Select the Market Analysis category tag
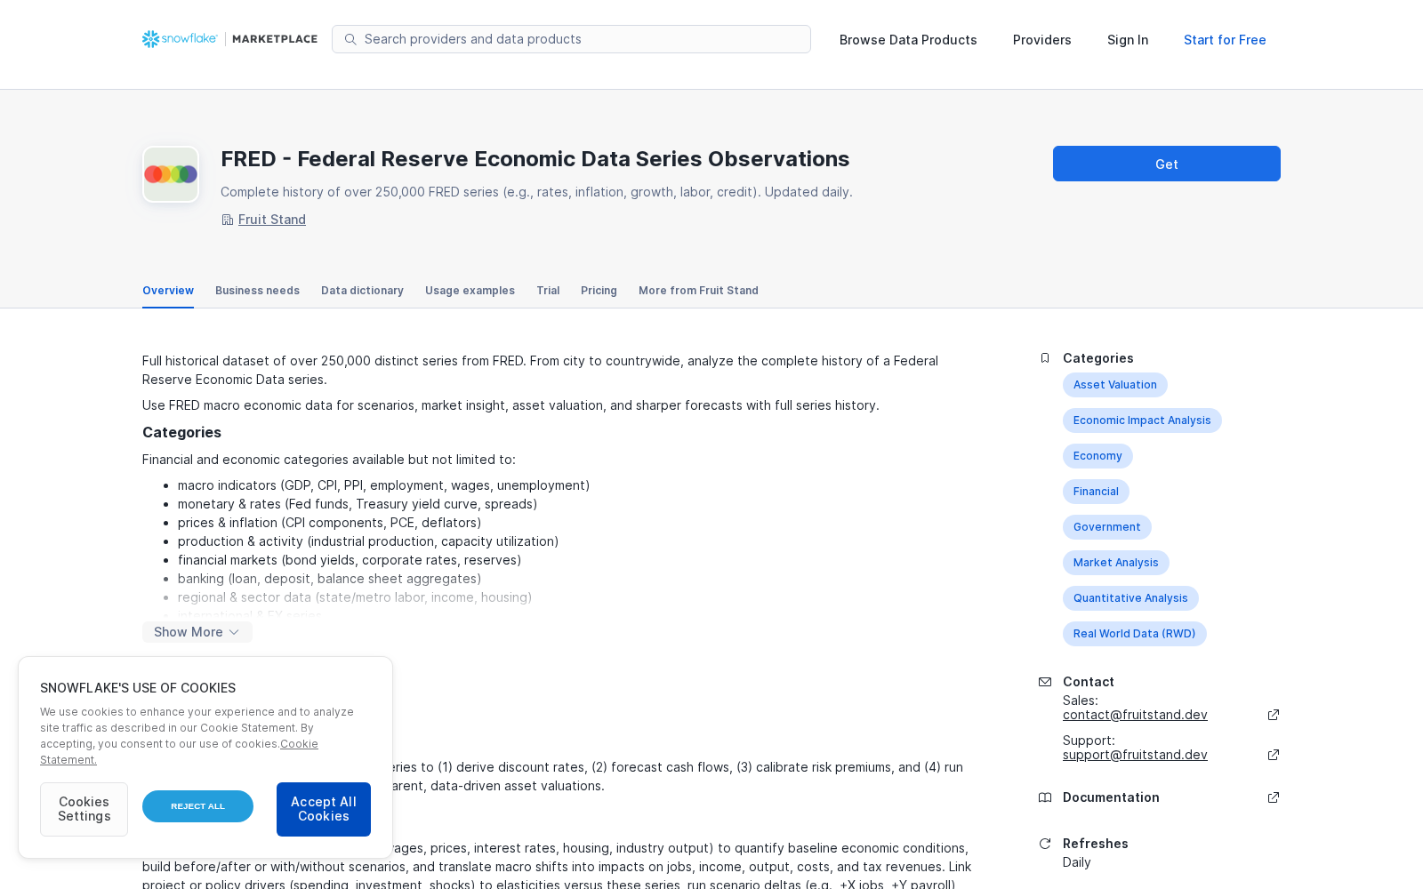Viewport: 1423px width, 889px height. click(1116, 563)
